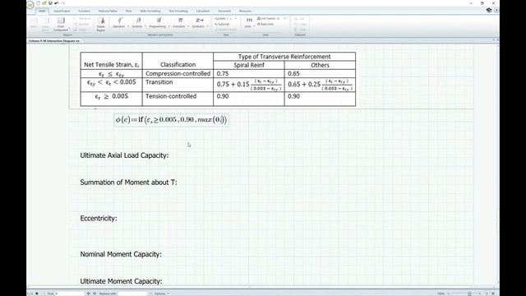This screenshot has width=526, height=296.
Task: Switch to the Math Formatting ribbon tab
Action: click(150, 11)
